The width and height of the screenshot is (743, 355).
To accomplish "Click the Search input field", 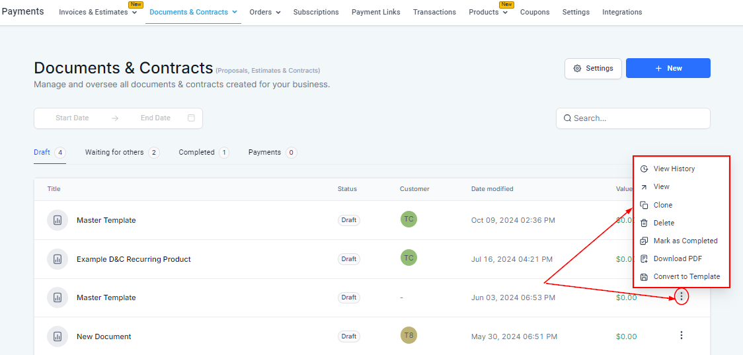I will pyautogui.click(x=633, y=118).
